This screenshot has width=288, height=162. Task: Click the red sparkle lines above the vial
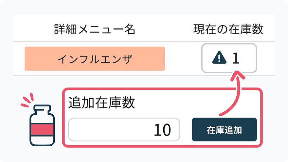pos(27,100)
